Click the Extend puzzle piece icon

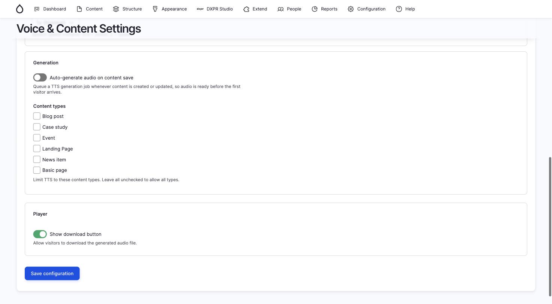pyautogui.click(x=246, y=9)
